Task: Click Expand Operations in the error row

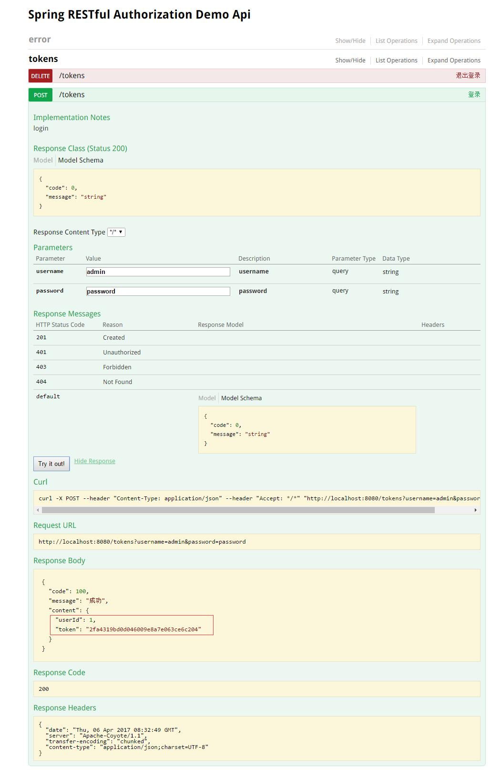Action: (454, 41)
